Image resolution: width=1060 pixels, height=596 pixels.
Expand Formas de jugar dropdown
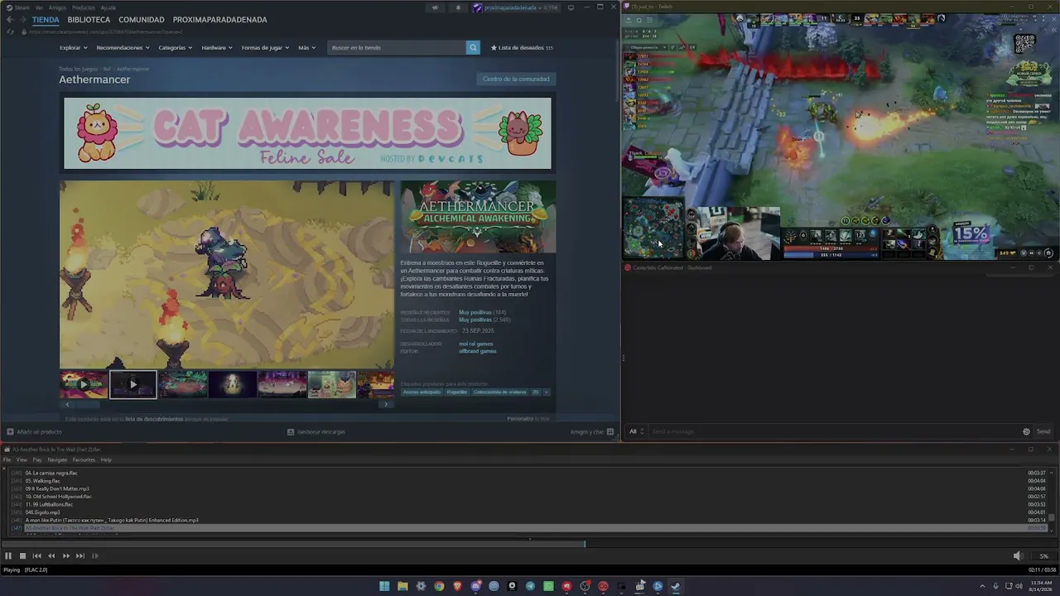(265, 47)
